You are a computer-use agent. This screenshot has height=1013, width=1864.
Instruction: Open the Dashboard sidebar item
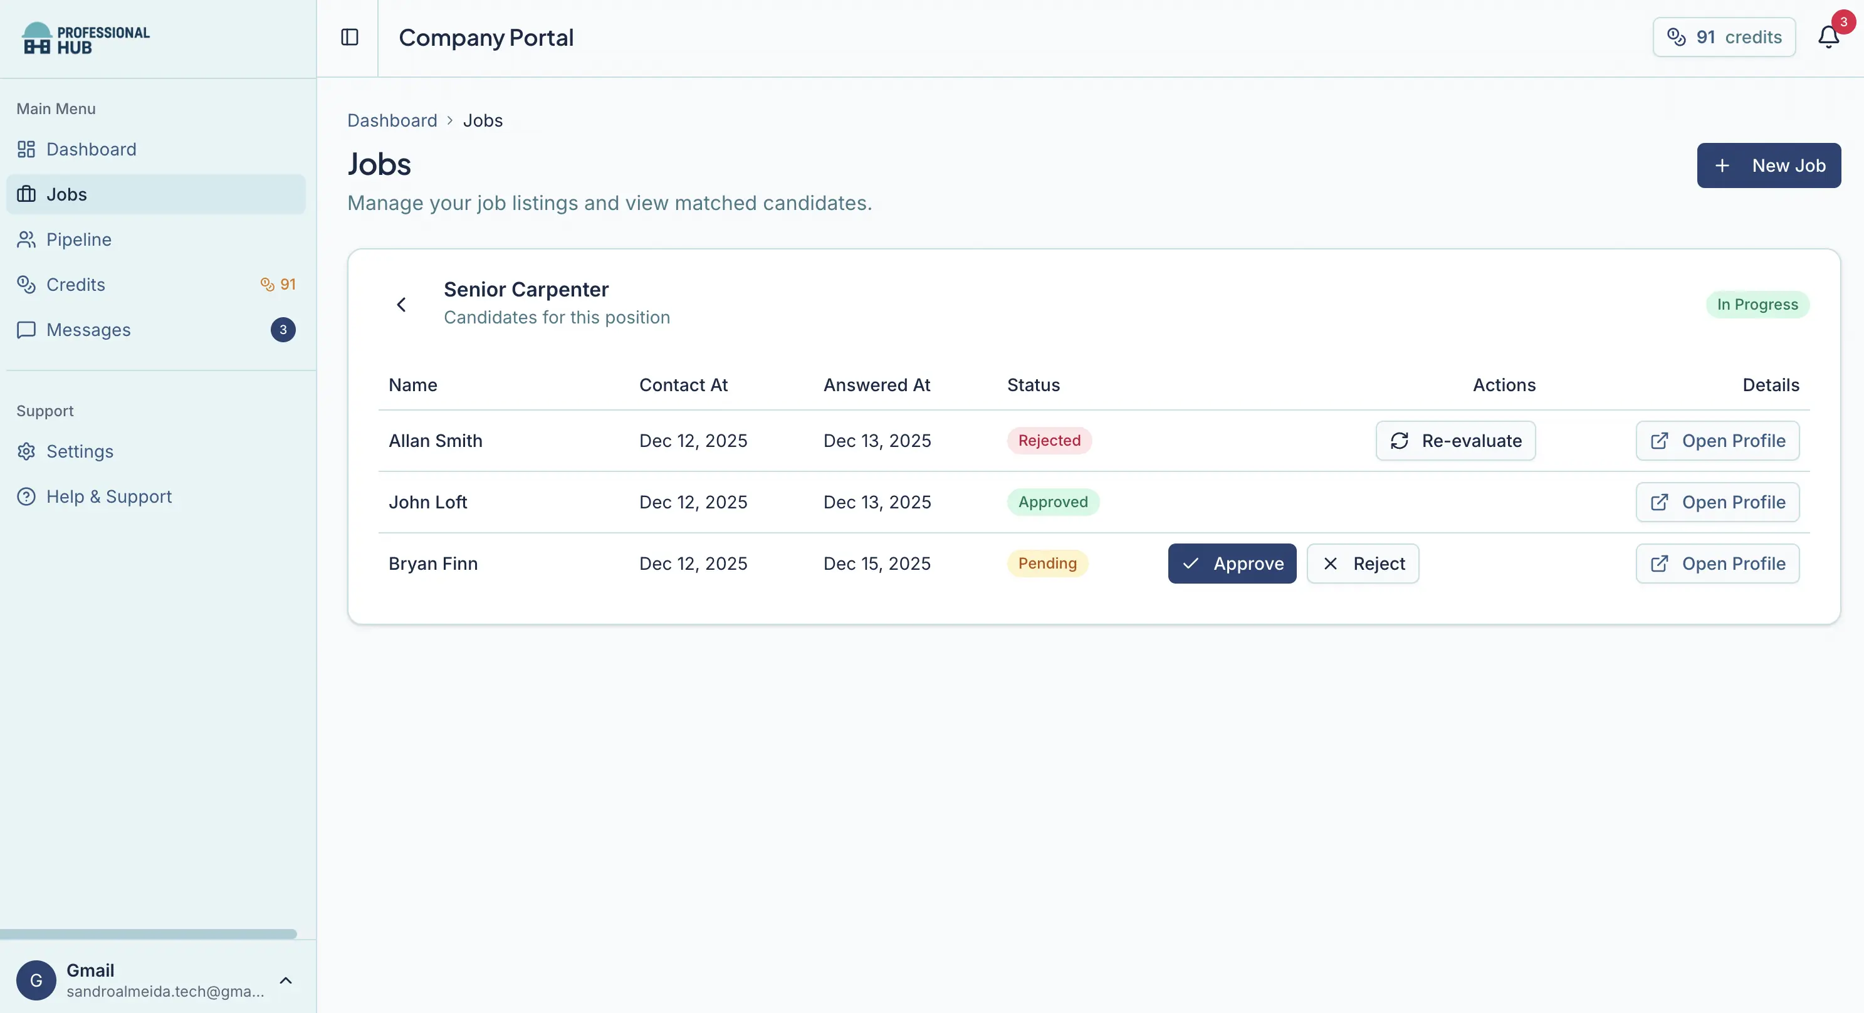(x=91, y=149)
